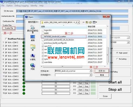Image resolution: width=133 pixels, height=107 pixels.
Task: Click the horizontal scrollbar in file list
Action: [62, 66]
